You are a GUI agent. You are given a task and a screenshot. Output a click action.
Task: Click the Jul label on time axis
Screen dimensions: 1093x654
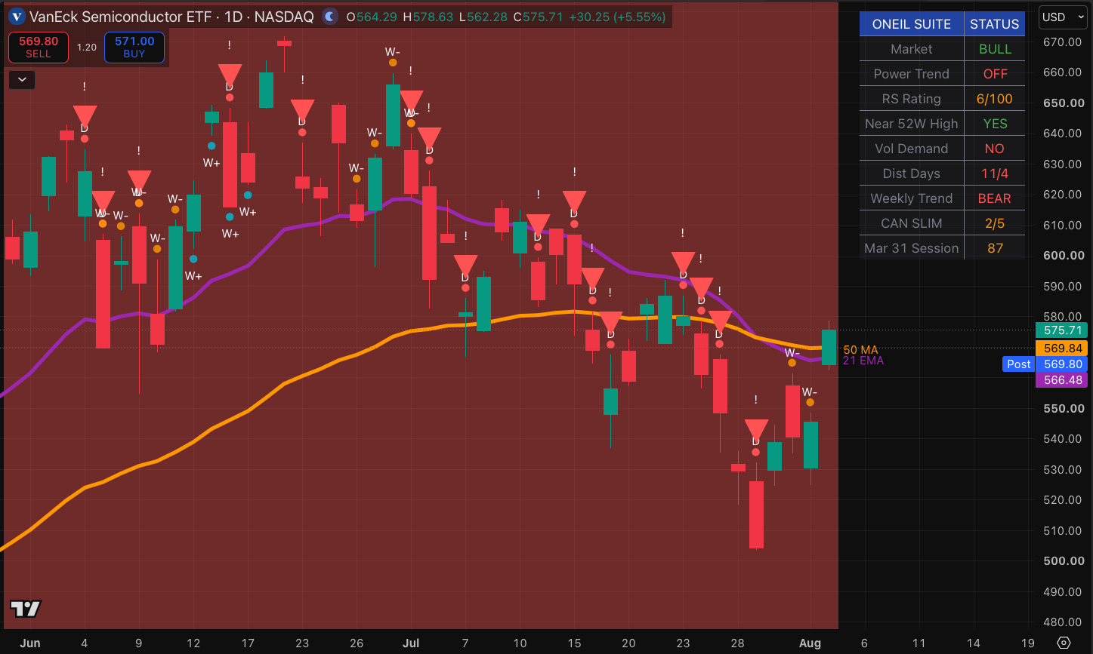coord(411,643)
